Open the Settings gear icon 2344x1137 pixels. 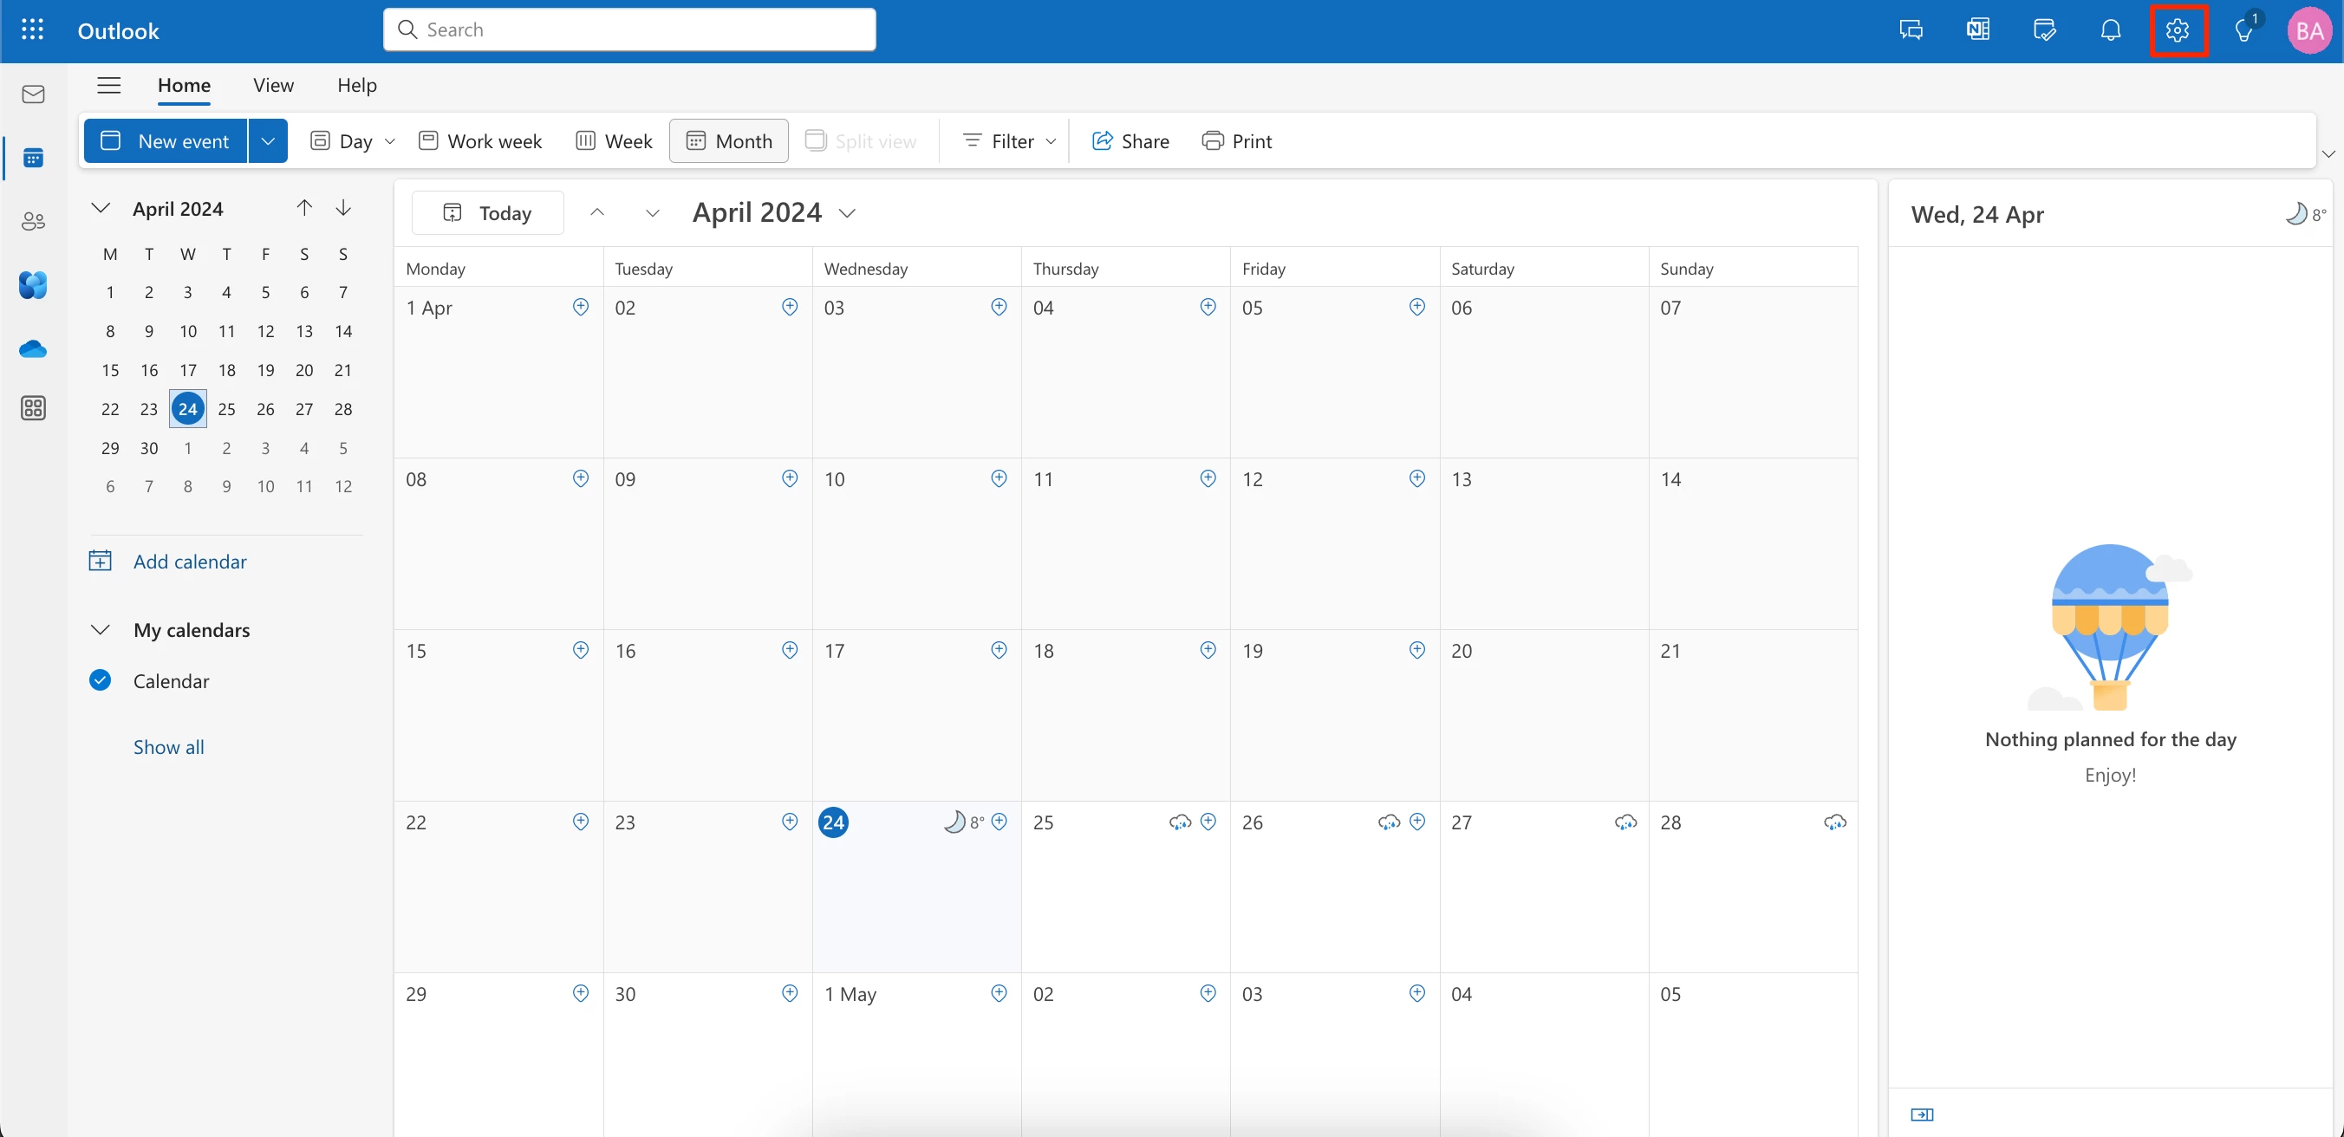coord(2177,30)
